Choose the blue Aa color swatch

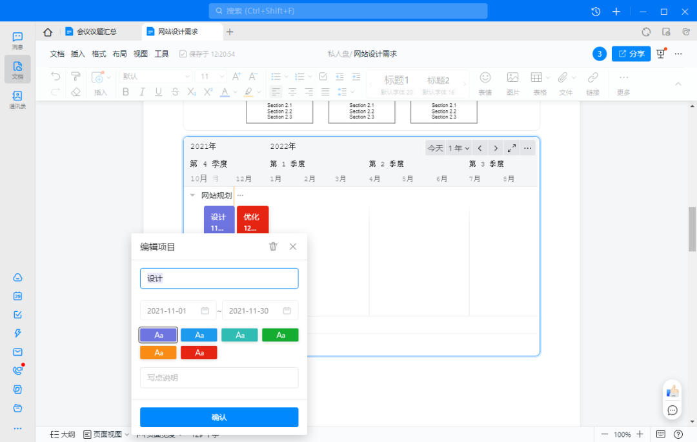tap(199, 335)
